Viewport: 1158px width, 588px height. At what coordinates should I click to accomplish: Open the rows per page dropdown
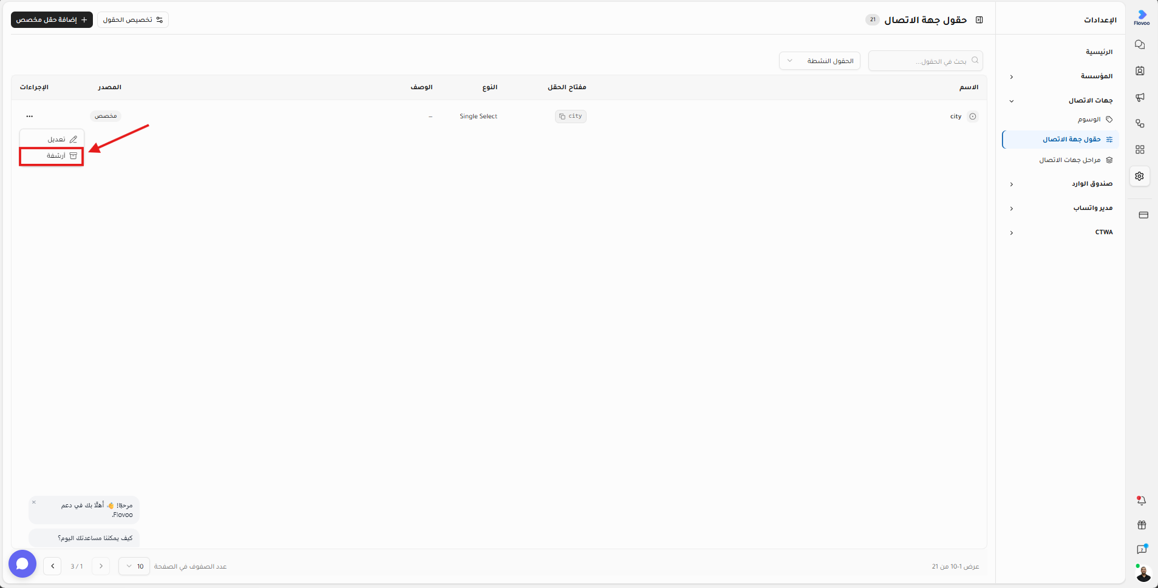[x=134, y=566]
